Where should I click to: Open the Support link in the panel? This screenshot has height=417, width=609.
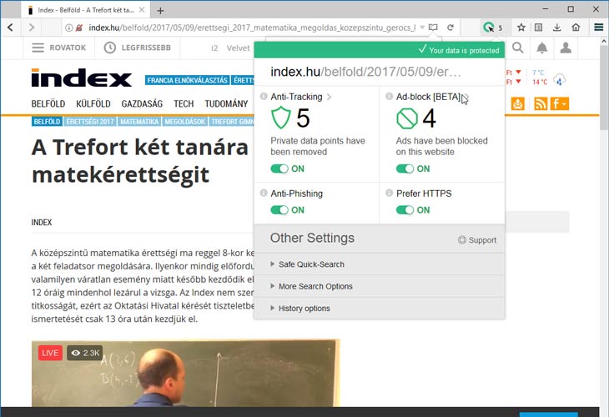click(x=477, y=240)
